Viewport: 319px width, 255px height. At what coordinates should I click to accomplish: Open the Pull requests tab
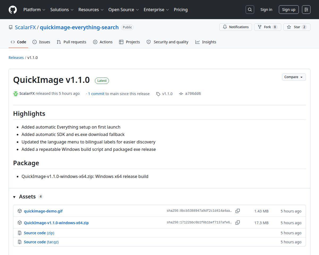pos(72,42)
